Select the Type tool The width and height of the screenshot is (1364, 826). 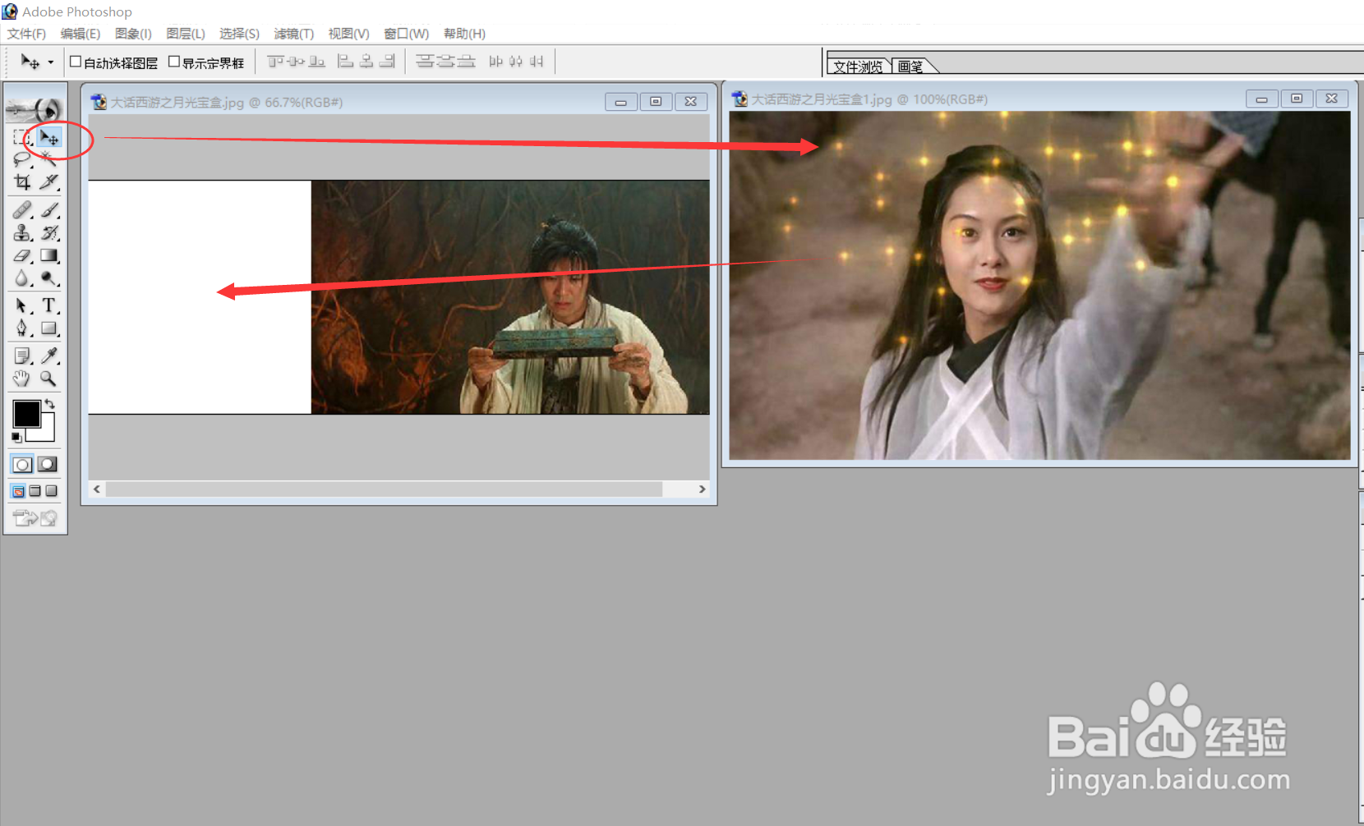click(x=49, y=305)
